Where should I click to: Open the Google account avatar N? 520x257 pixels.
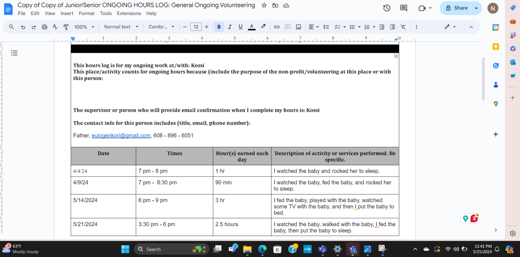coord(493,8)
